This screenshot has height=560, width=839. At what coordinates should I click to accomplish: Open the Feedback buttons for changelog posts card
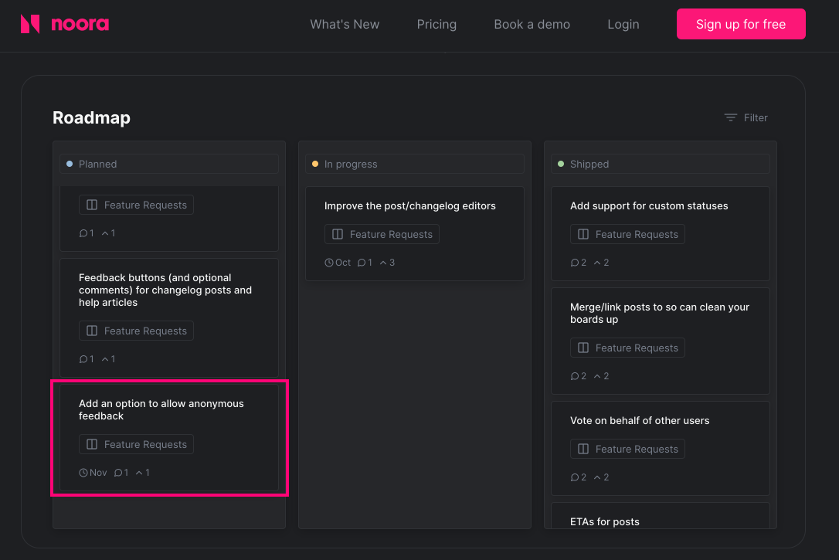tap(169, 318)
